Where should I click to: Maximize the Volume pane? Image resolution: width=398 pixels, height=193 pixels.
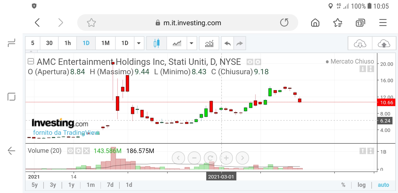point(371,151)
